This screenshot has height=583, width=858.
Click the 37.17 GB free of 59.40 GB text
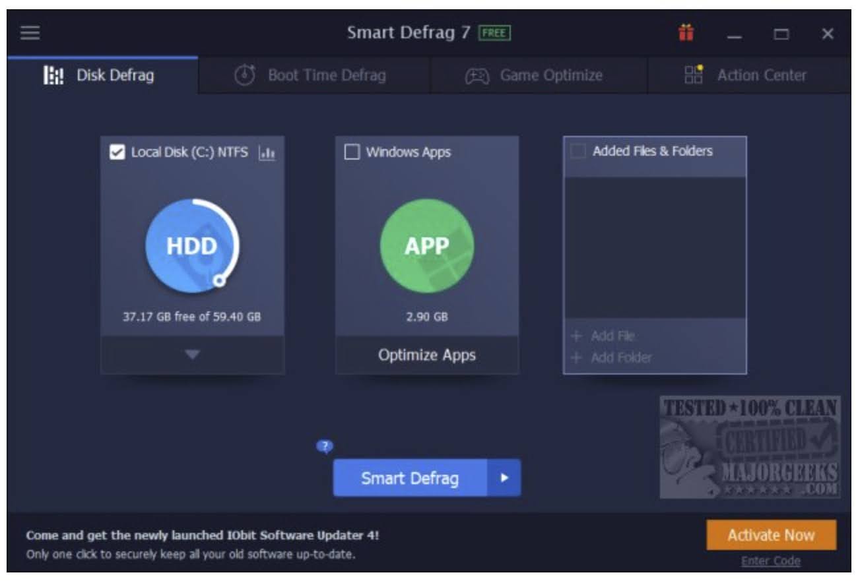(192, 317)
